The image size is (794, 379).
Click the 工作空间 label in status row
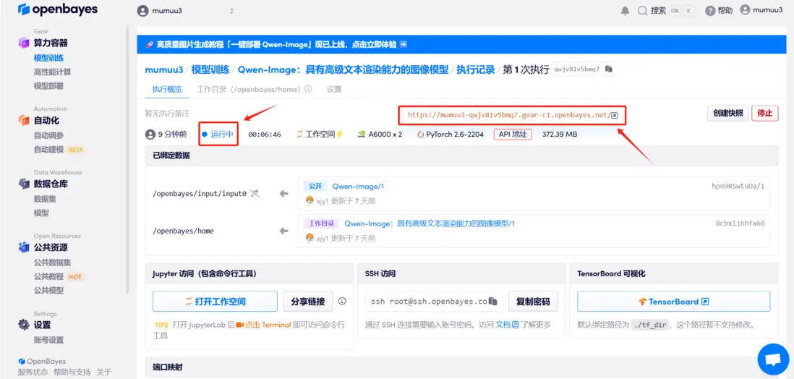pyautogui.click(x=320, y=135)
